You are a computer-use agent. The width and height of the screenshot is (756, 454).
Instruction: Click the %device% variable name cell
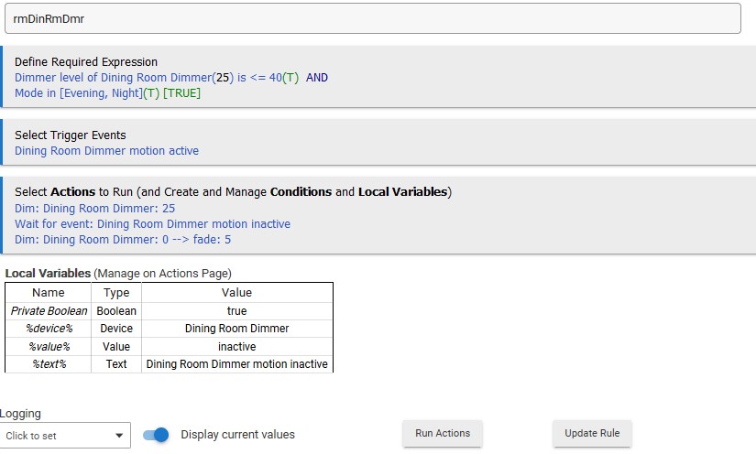click(49, 329)
